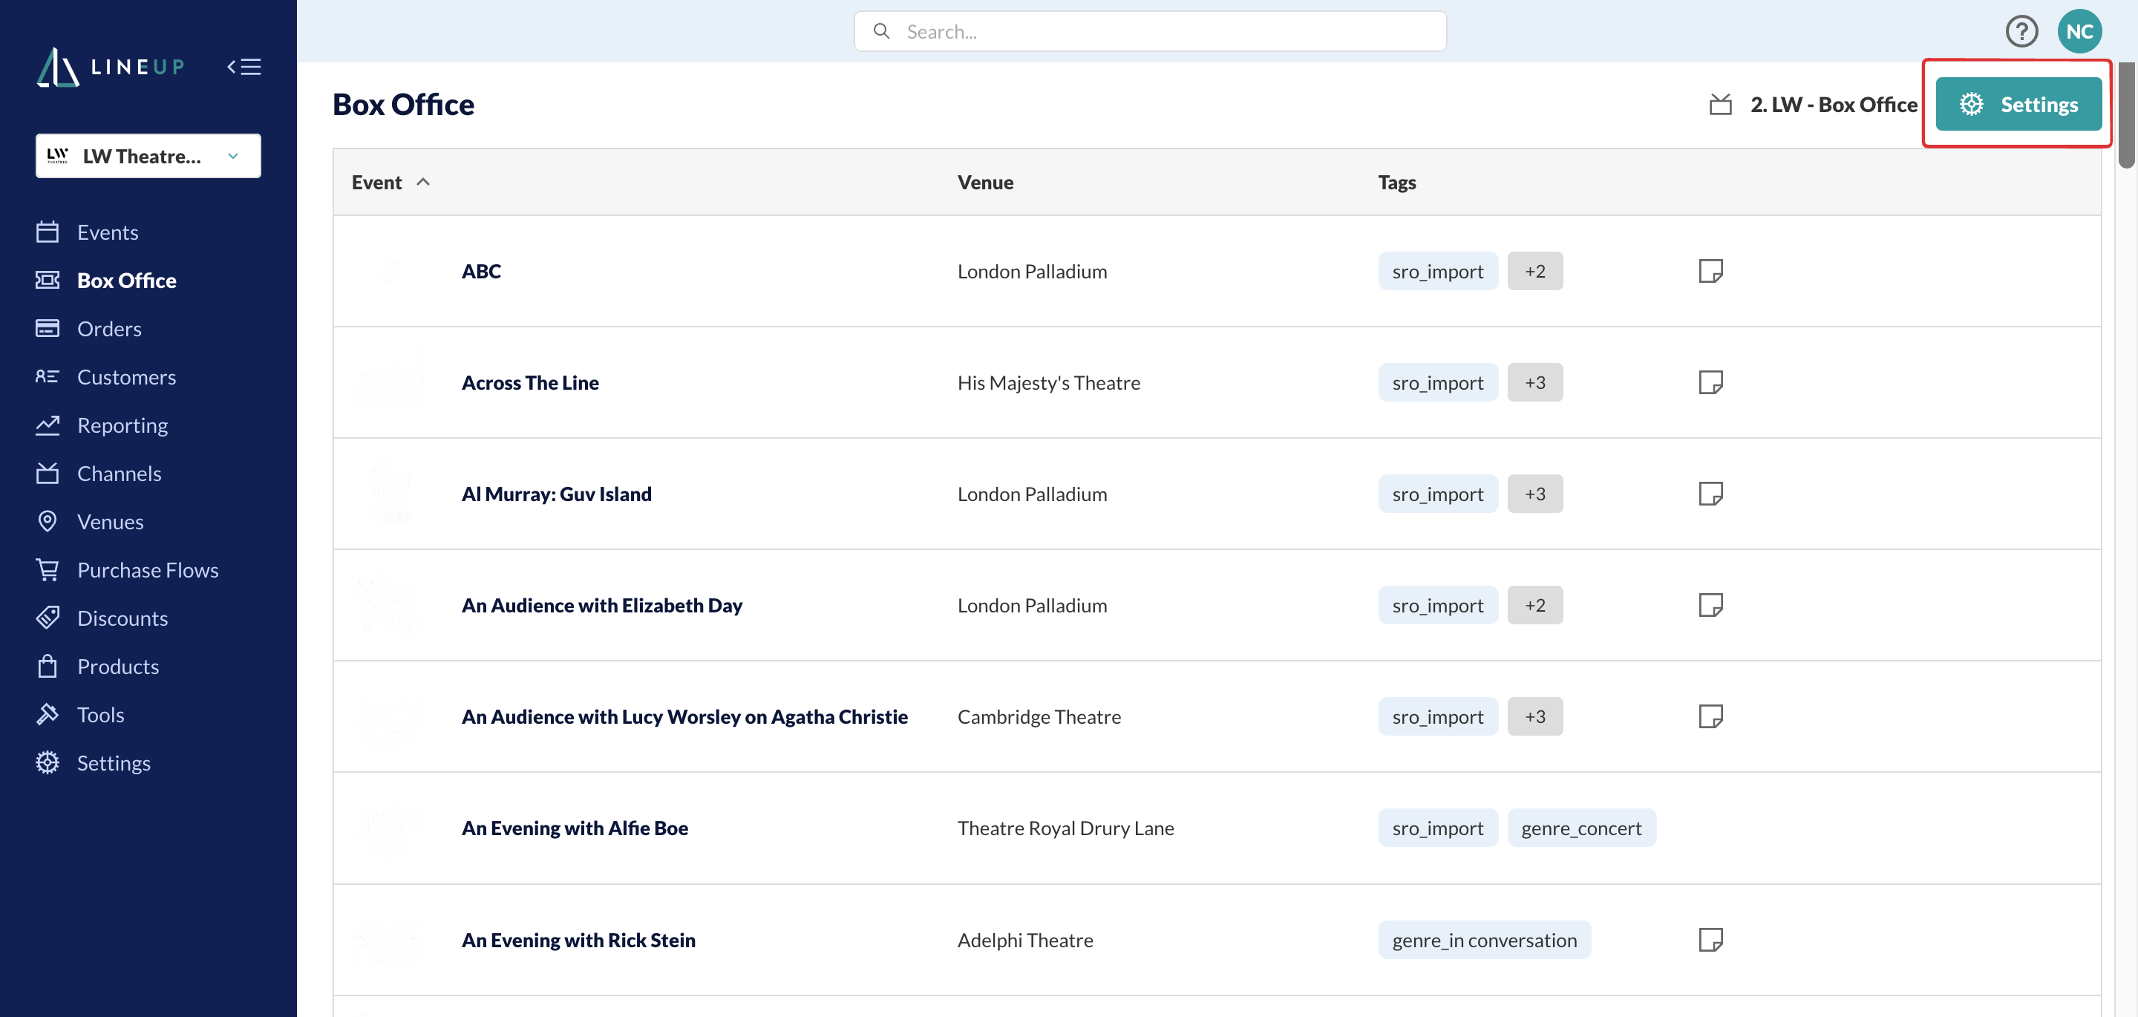Click the Lineup logo
Viewport: 2138px width, 1017px height.
[x=111, y=66]
